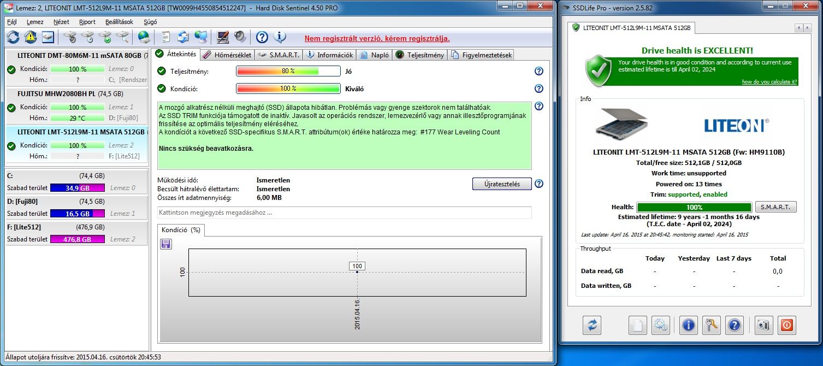The image size is (823, 366).
Task: Click the question mark help toolbar icon
Action: [x=262, y=37]
